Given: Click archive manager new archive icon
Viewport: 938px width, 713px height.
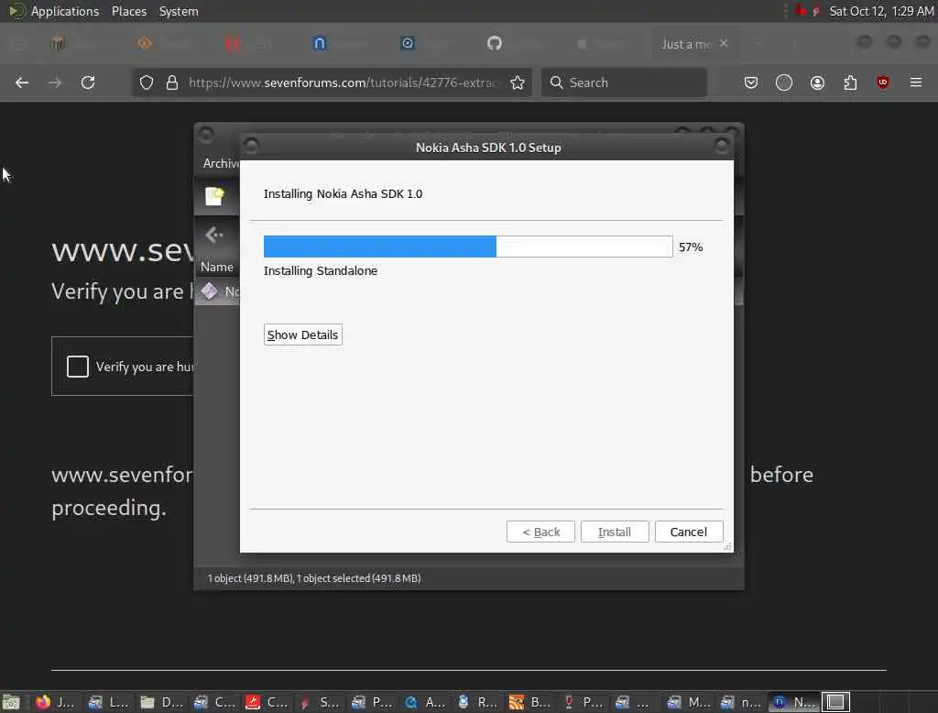Looking at the screenshot, I should point(214,196).
